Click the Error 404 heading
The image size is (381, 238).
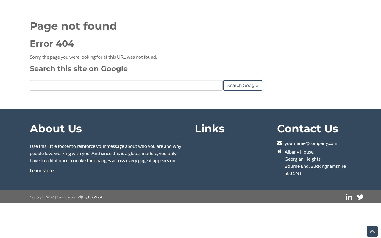52,43
